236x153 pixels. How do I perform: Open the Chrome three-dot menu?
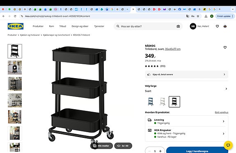point(233,16)
